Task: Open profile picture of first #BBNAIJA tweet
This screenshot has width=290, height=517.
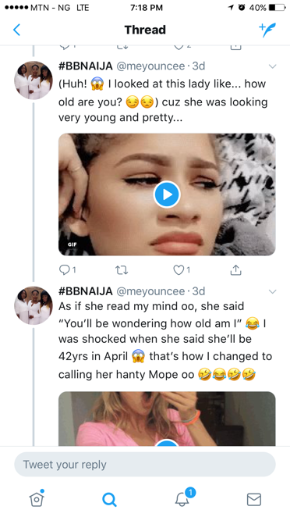Action: [34, 80]
